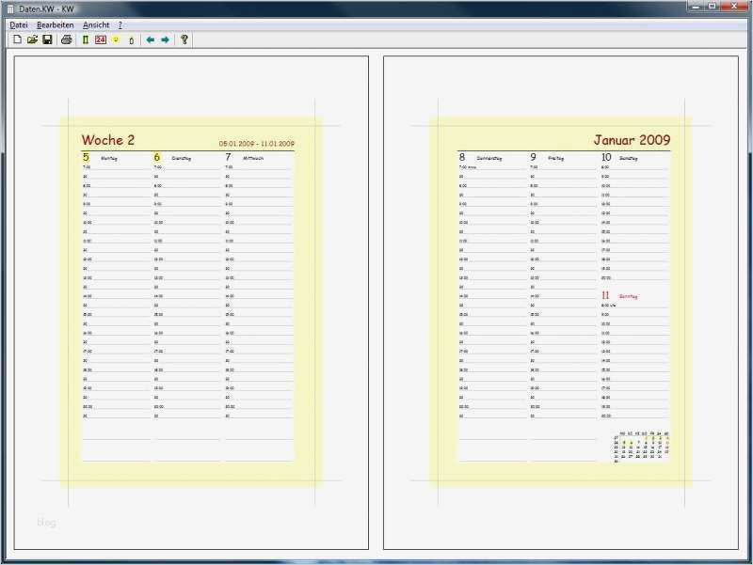Click the 7:00 entry line under Montag
The width and height of the screenshot is (753, 565).
[x=116, y=167]
